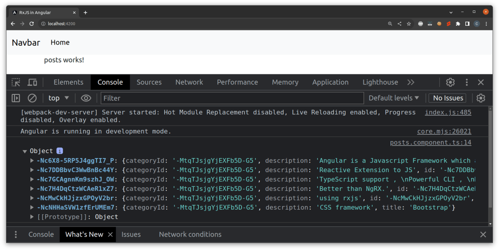The height and width of the screenshot is (250, 499).
Task: Open the top JavaScript context dropdown
Action: point(59,98)
